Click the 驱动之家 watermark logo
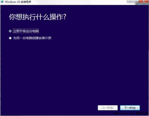 coord(142,113)
